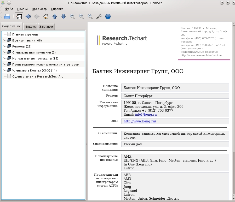Switch to the Индекс tab
The image size is (235, 202).
(30, 27)
